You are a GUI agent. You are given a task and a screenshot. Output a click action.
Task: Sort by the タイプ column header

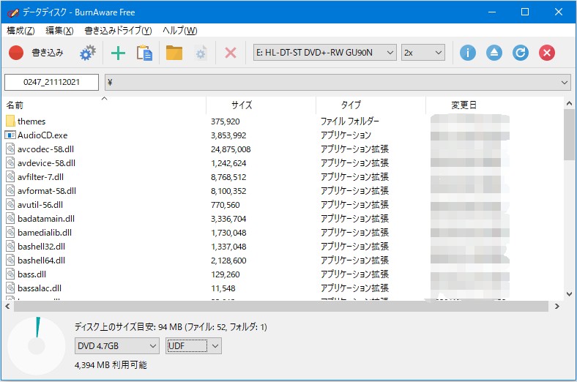point(371,105)
